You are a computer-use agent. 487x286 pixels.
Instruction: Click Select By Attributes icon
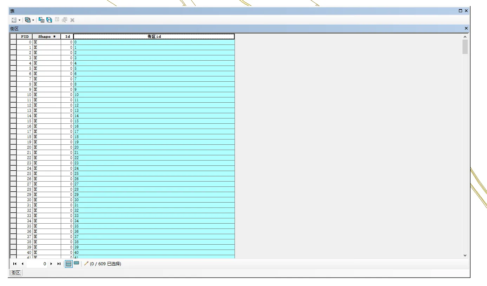pyautogui.click(x=41, y=20)
